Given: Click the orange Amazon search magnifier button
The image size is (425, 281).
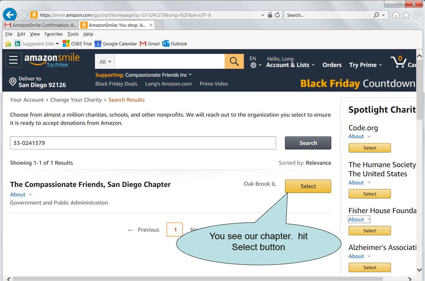Looking at the screenshot, I should (234, 61).
